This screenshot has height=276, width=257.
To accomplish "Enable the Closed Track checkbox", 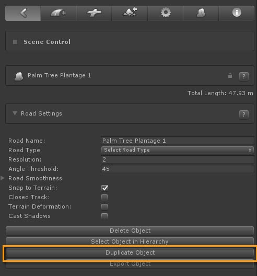I will (104, 197).
